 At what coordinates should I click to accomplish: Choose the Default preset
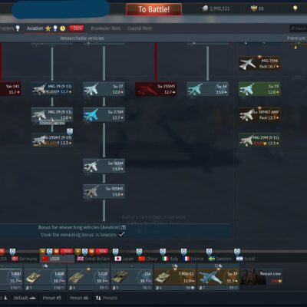[x=25, y=298]
